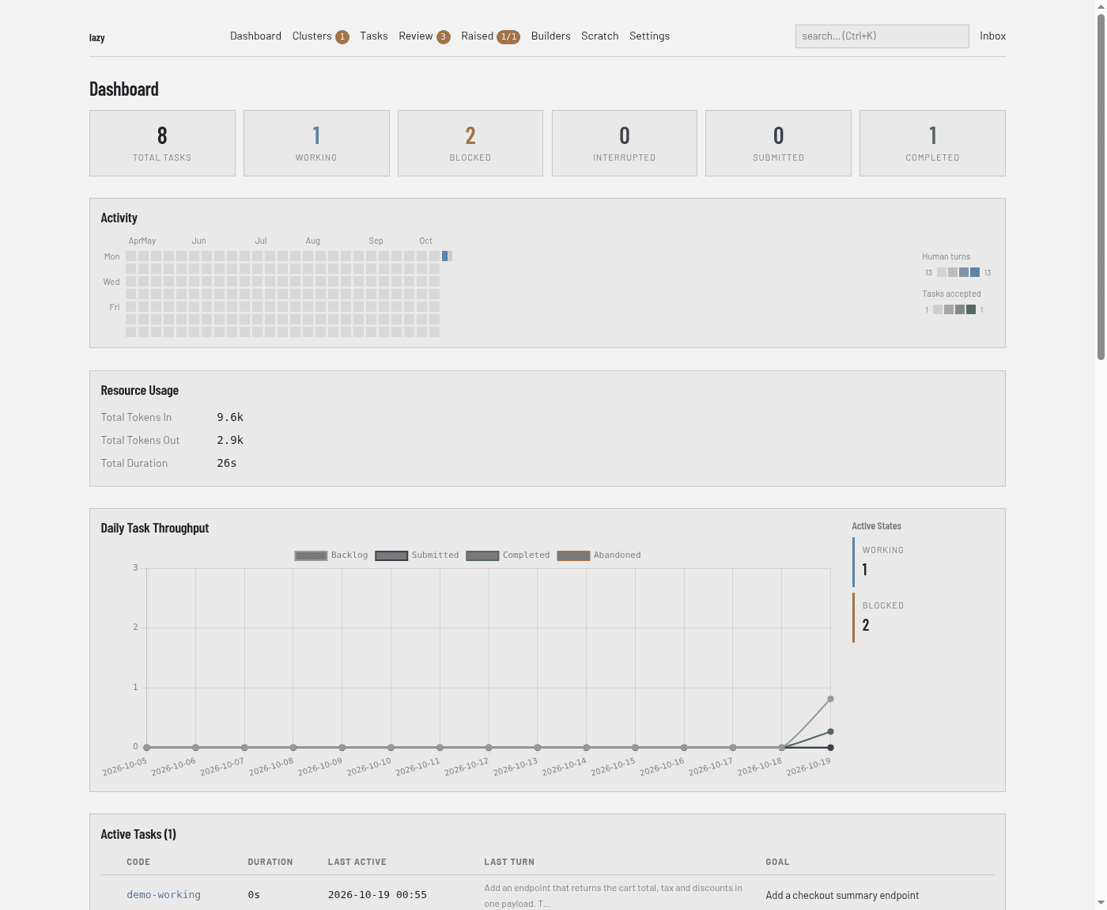1107x910 pixels.
Task: Toggle the Completed series in chart legend
Action: pos(508,555)
